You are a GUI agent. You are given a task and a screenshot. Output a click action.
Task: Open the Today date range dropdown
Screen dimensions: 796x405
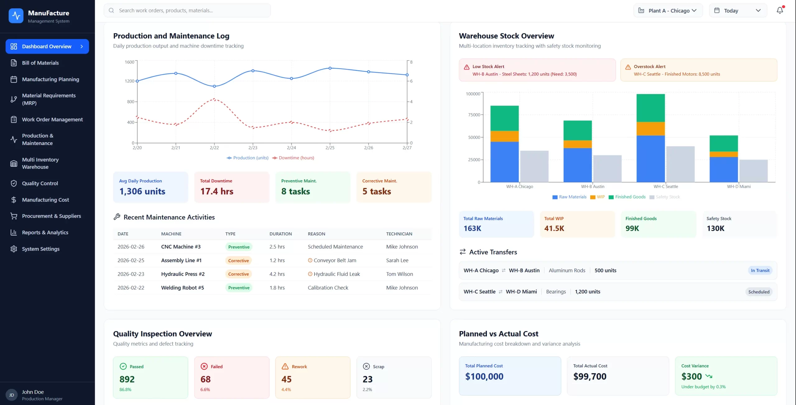(738, 11)
